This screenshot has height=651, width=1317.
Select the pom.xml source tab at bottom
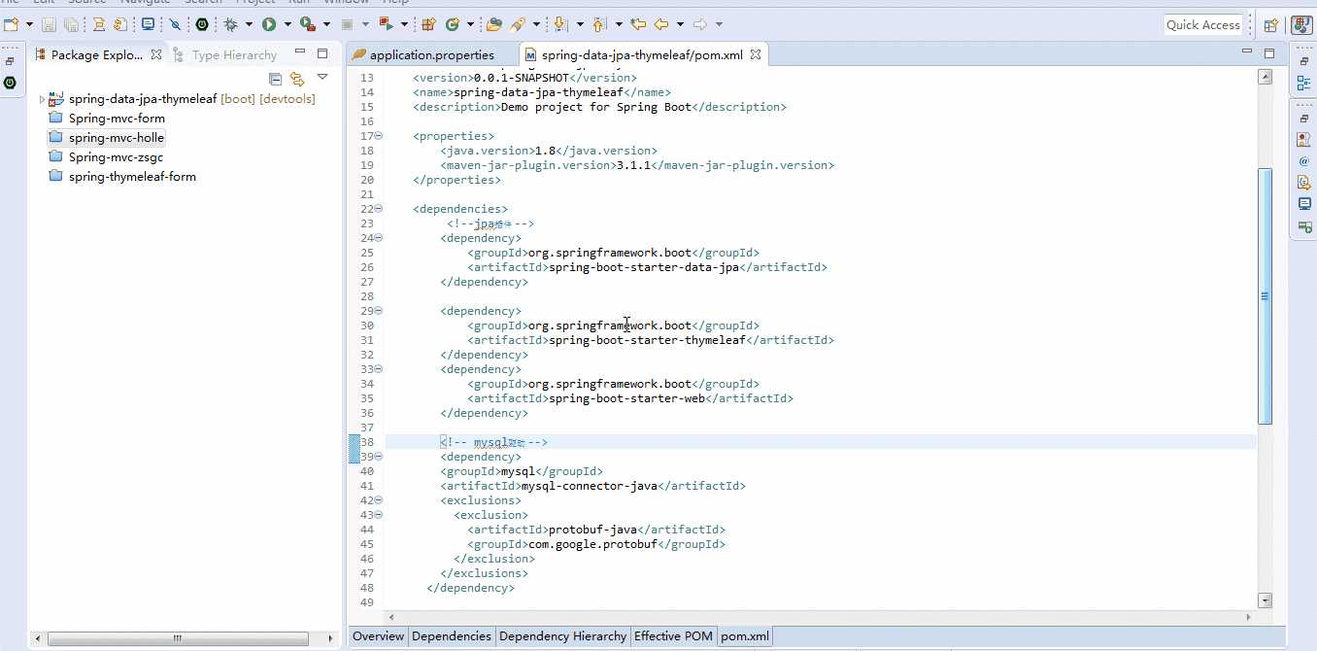pos(745,636)
